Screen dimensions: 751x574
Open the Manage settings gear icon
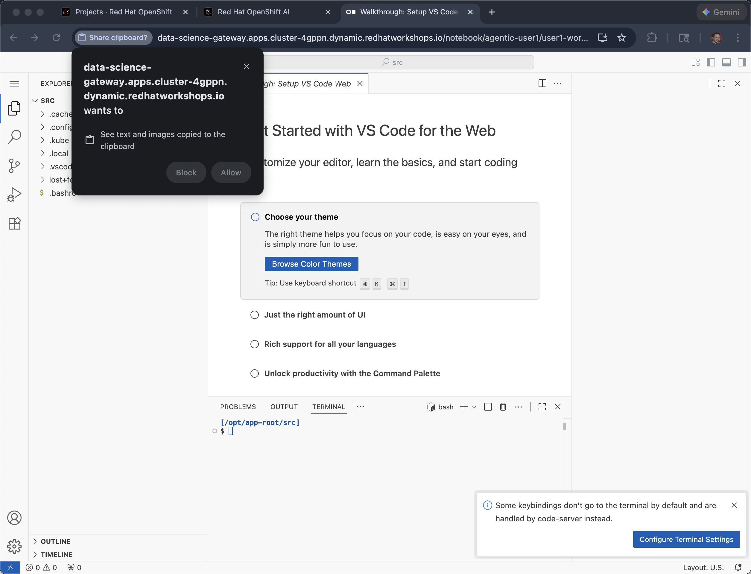[14, 546]
